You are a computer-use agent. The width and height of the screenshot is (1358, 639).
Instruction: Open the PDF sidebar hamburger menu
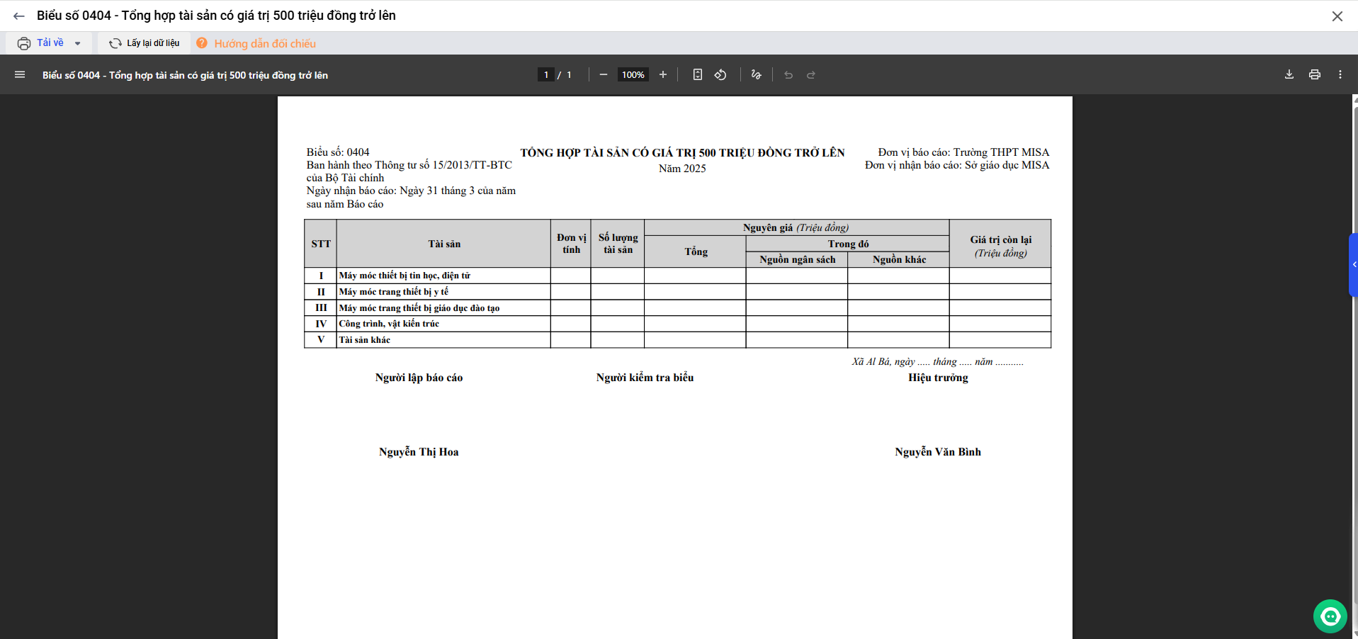point(20,74)
